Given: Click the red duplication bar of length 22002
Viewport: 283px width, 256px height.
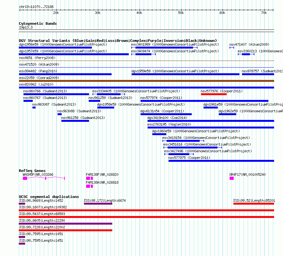Looking at the screenshot, I should 66,230.
